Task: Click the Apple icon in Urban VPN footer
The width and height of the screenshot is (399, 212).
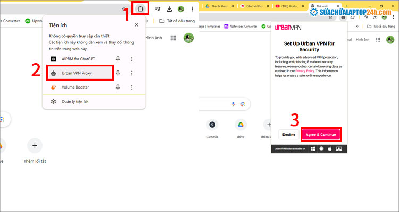Action: [330, 149]
